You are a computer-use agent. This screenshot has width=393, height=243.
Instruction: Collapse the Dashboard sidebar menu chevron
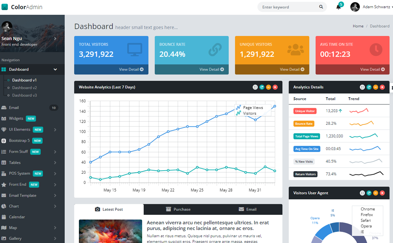pos(55,69)
